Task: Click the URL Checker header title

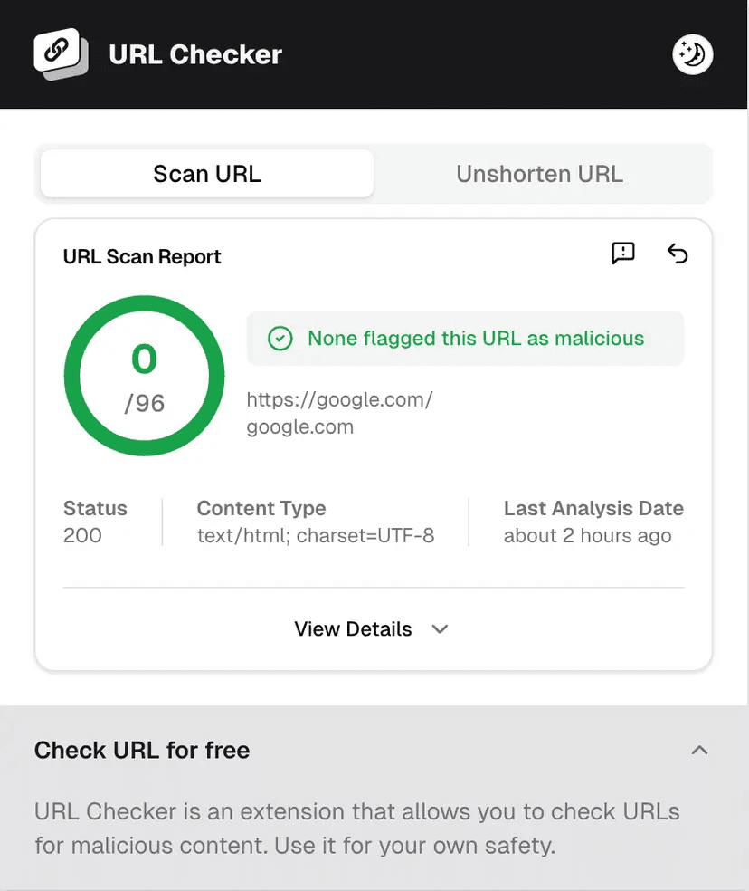Action: (195, 54)
